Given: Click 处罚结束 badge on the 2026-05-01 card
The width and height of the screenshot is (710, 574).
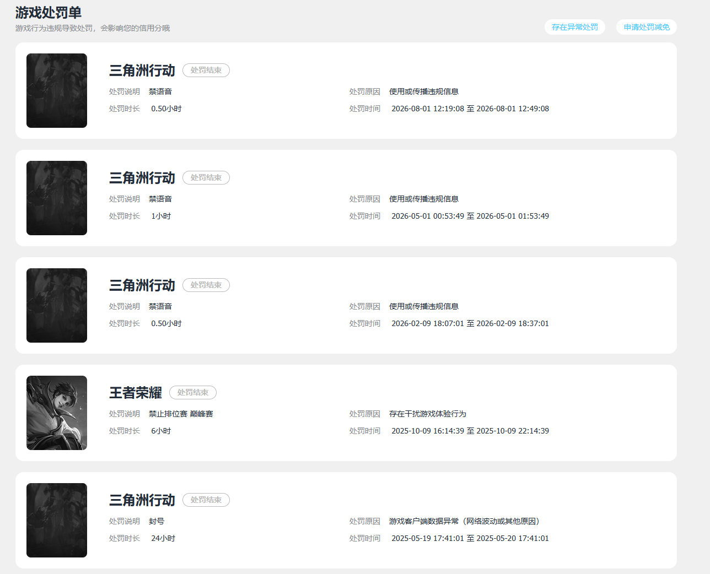Looking at the screenshot, I should coord(206,178).
